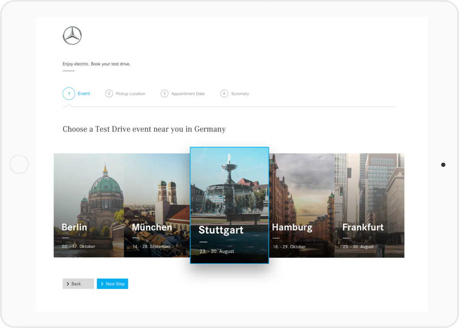This screenshot has width=459, height=328.
Task: Open the Pickup Location step
Action: pyautogui.click(x=130, y=94)
